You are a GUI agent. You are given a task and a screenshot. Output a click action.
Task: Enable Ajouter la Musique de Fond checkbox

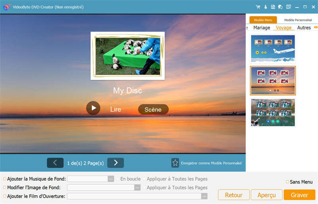tap(5, 179)
